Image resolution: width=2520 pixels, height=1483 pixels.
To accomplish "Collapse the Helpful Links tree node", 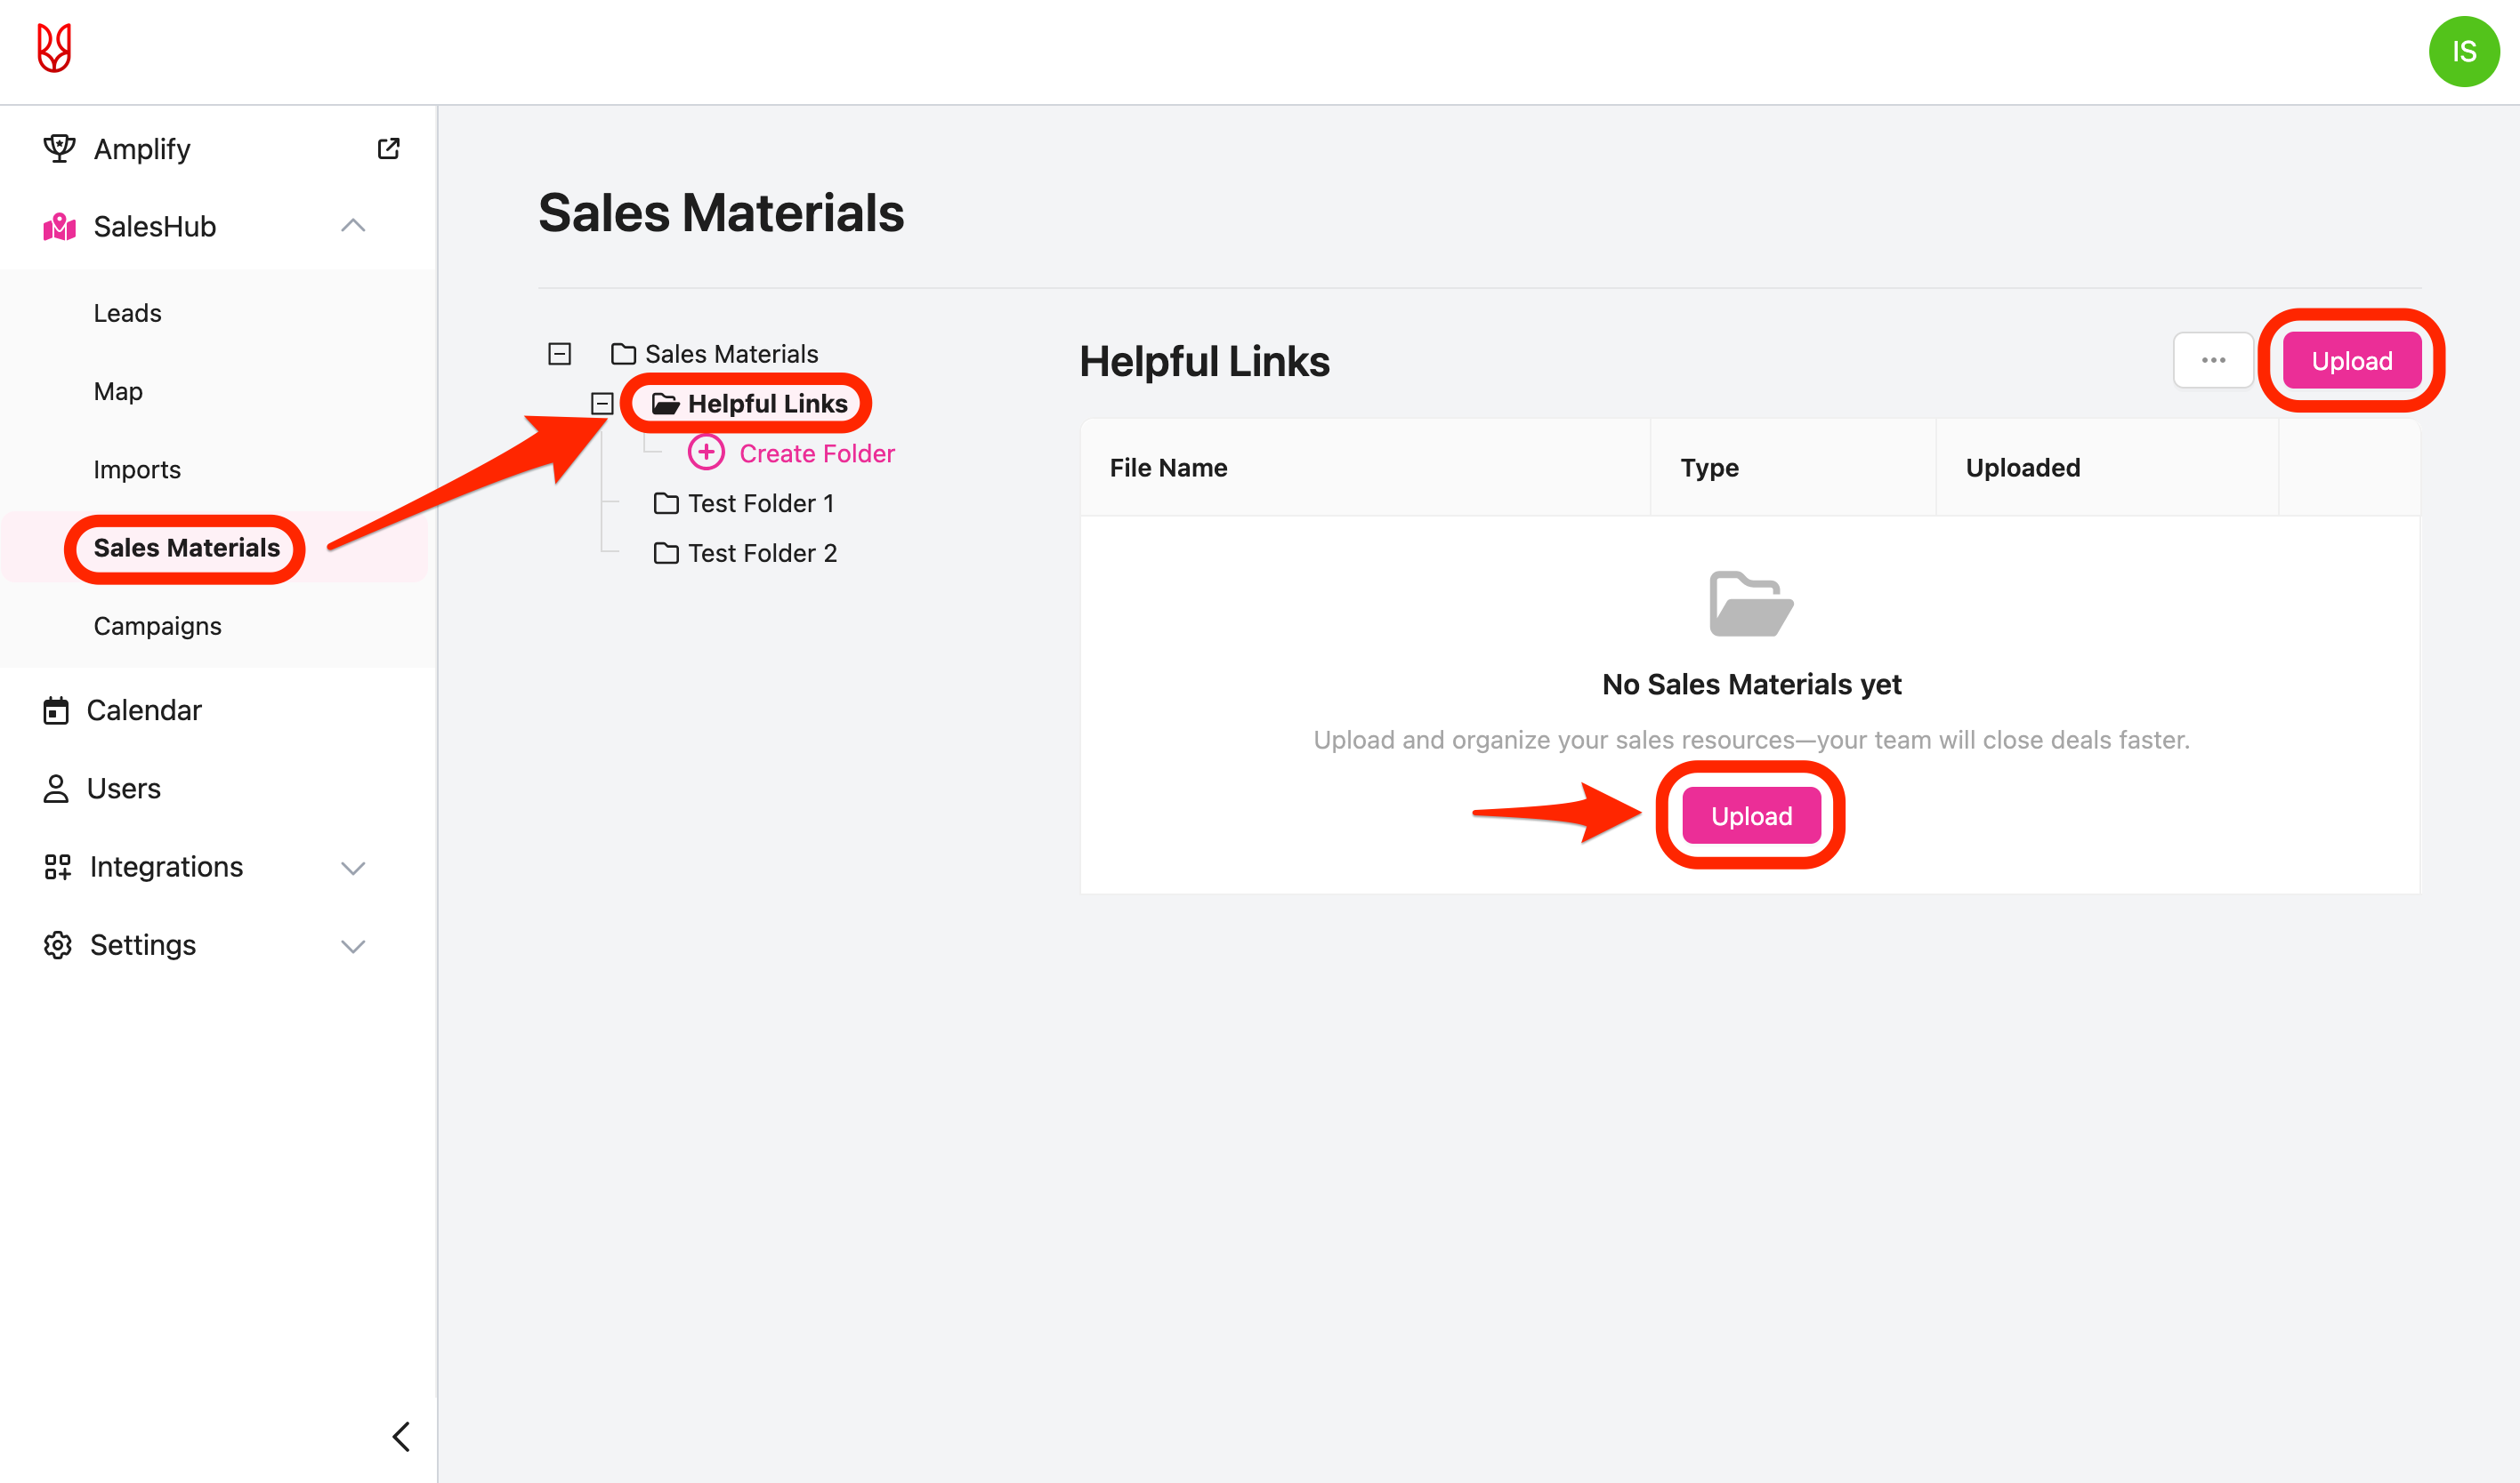I will 602,404.
